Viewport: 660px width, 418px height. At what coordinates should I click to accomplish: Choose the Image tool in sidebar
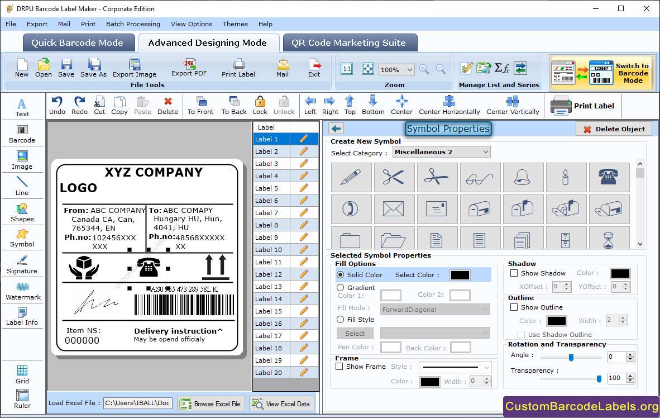[x=22, y=160]
